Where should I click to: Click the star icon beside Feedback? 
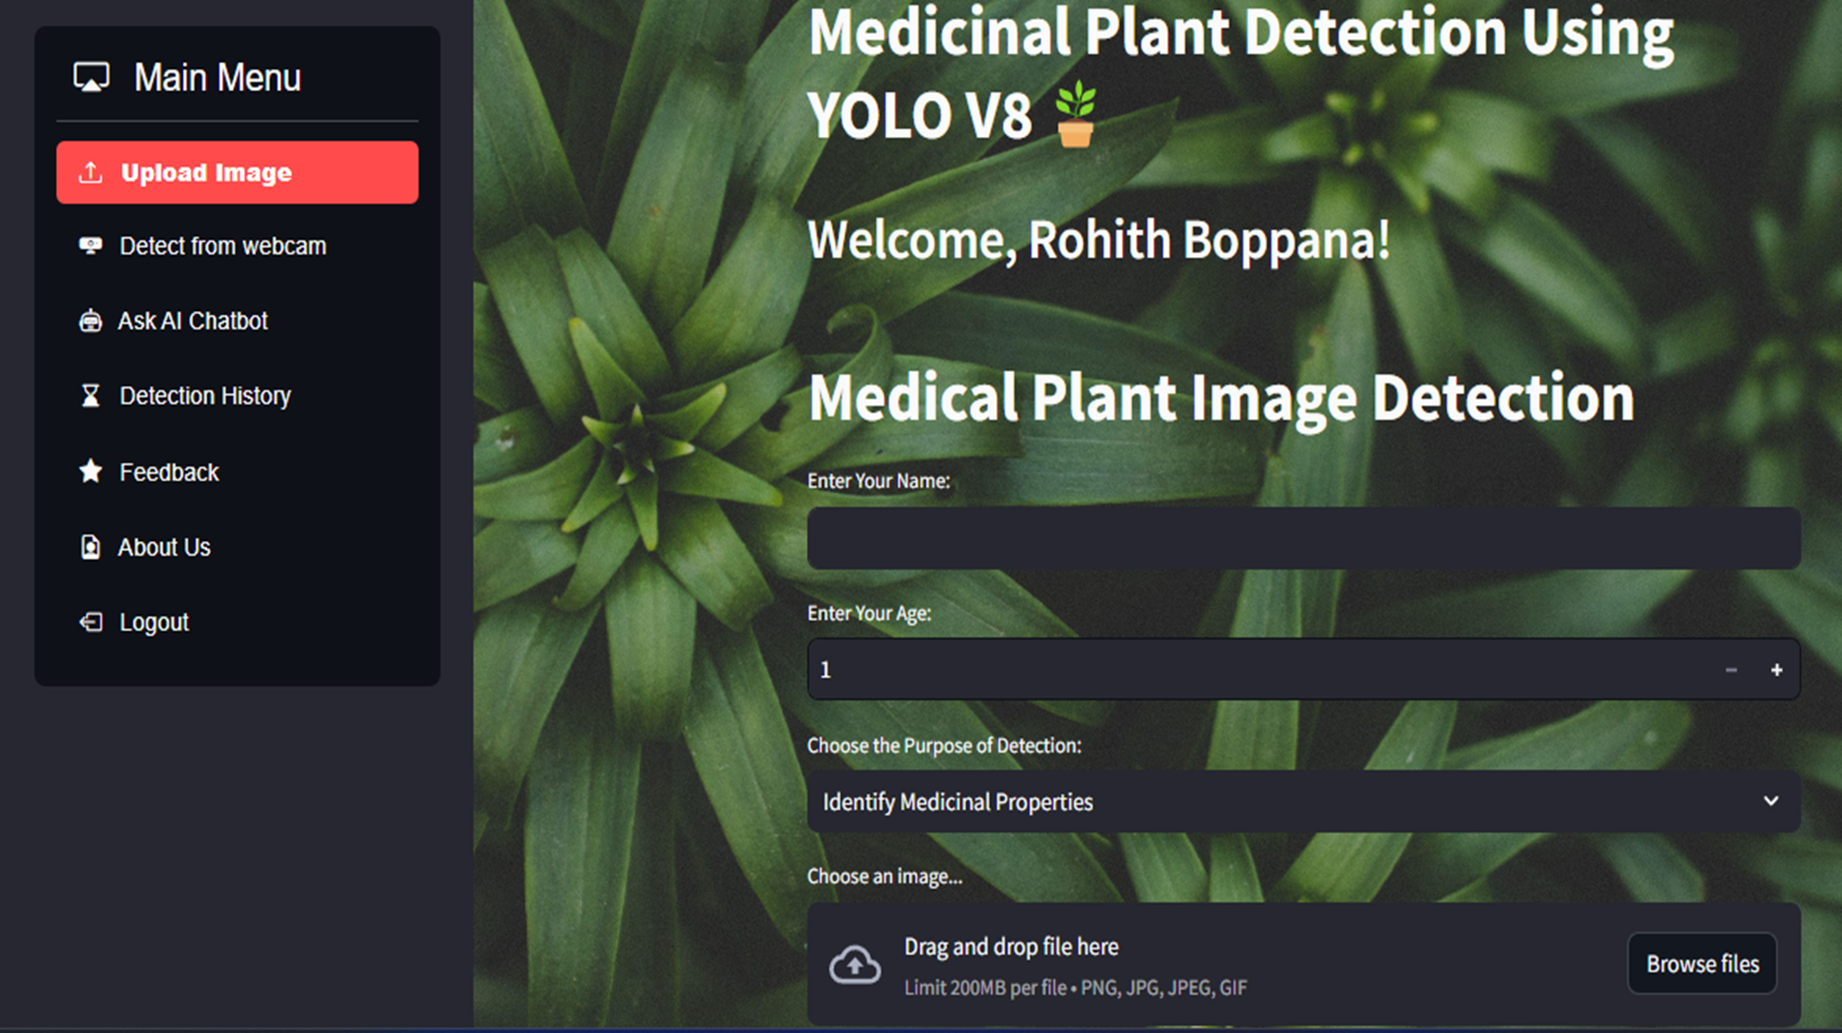tap(90, 471)
